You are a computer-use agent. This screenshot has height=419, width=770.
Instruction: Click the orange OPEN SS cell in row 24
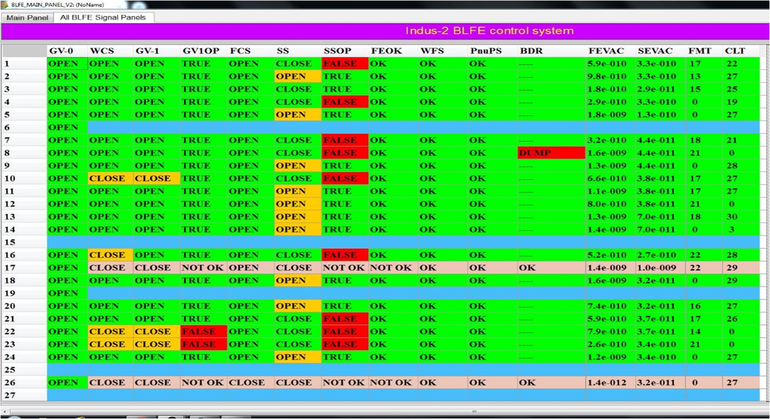click(x=298, y=357)
